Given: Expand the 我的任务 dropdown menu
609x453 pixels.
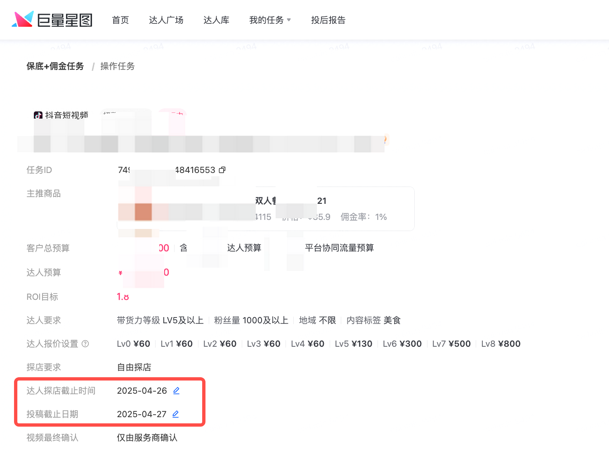Looking at the screenshot, I should 270,20.
